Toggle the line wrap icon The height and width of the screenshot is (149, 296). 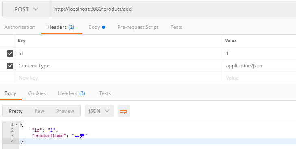[124, 111]
